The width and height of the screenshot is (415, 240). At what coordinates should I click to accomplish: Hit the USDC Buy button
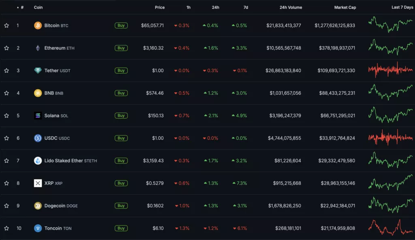pyautogui.click(x=121, y=138)
